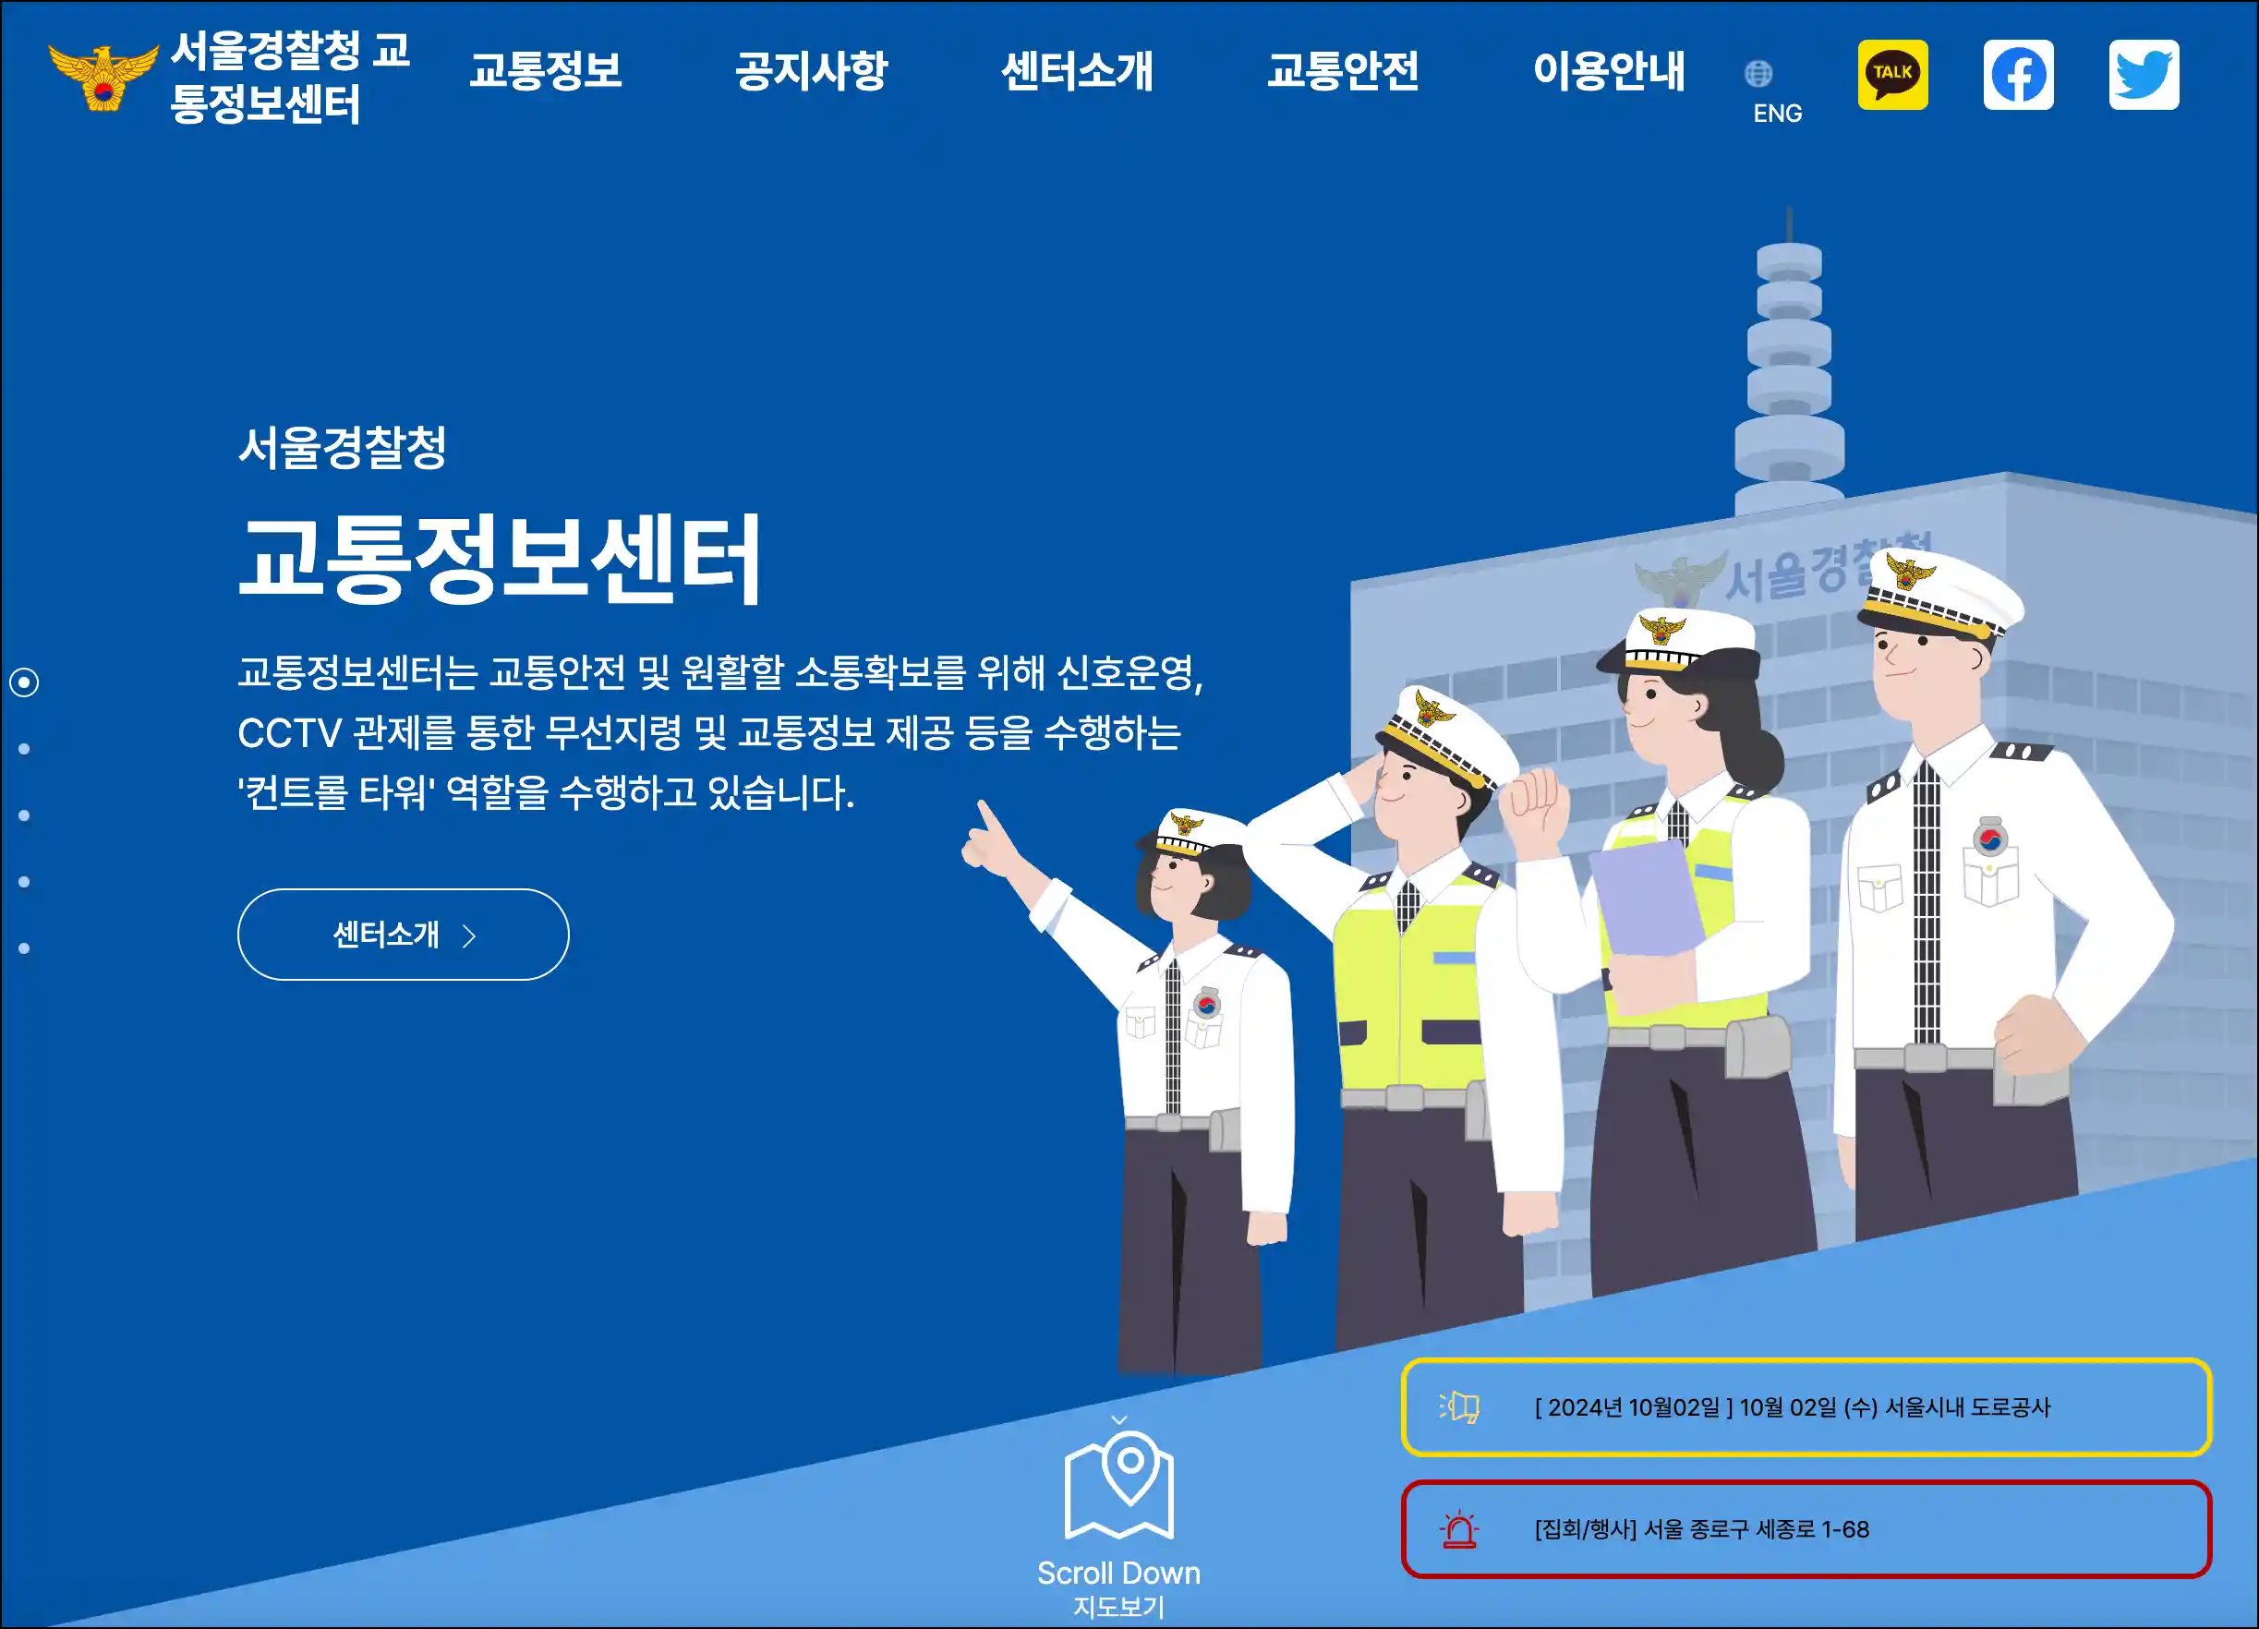Select the first active slide indicator dot
This screenshot has width=2259, height=1629.
[x=24, y=682]
